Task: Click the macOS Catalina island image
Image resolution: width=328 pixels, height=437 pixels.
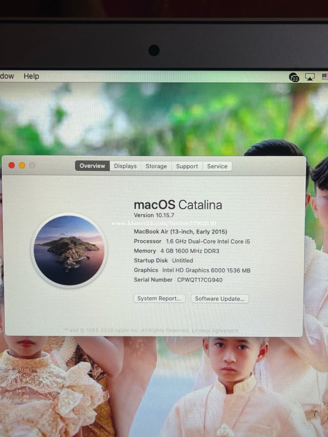Action: click(x=69, y=250)
